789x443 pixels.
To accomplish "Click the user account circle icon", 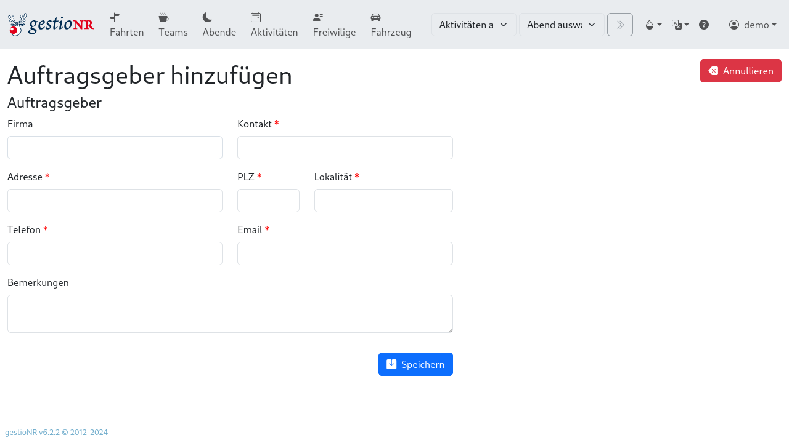I will tap(734, 24).
